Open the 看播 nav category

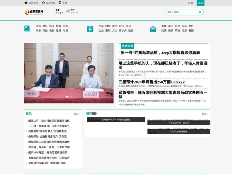coord(191,31)
